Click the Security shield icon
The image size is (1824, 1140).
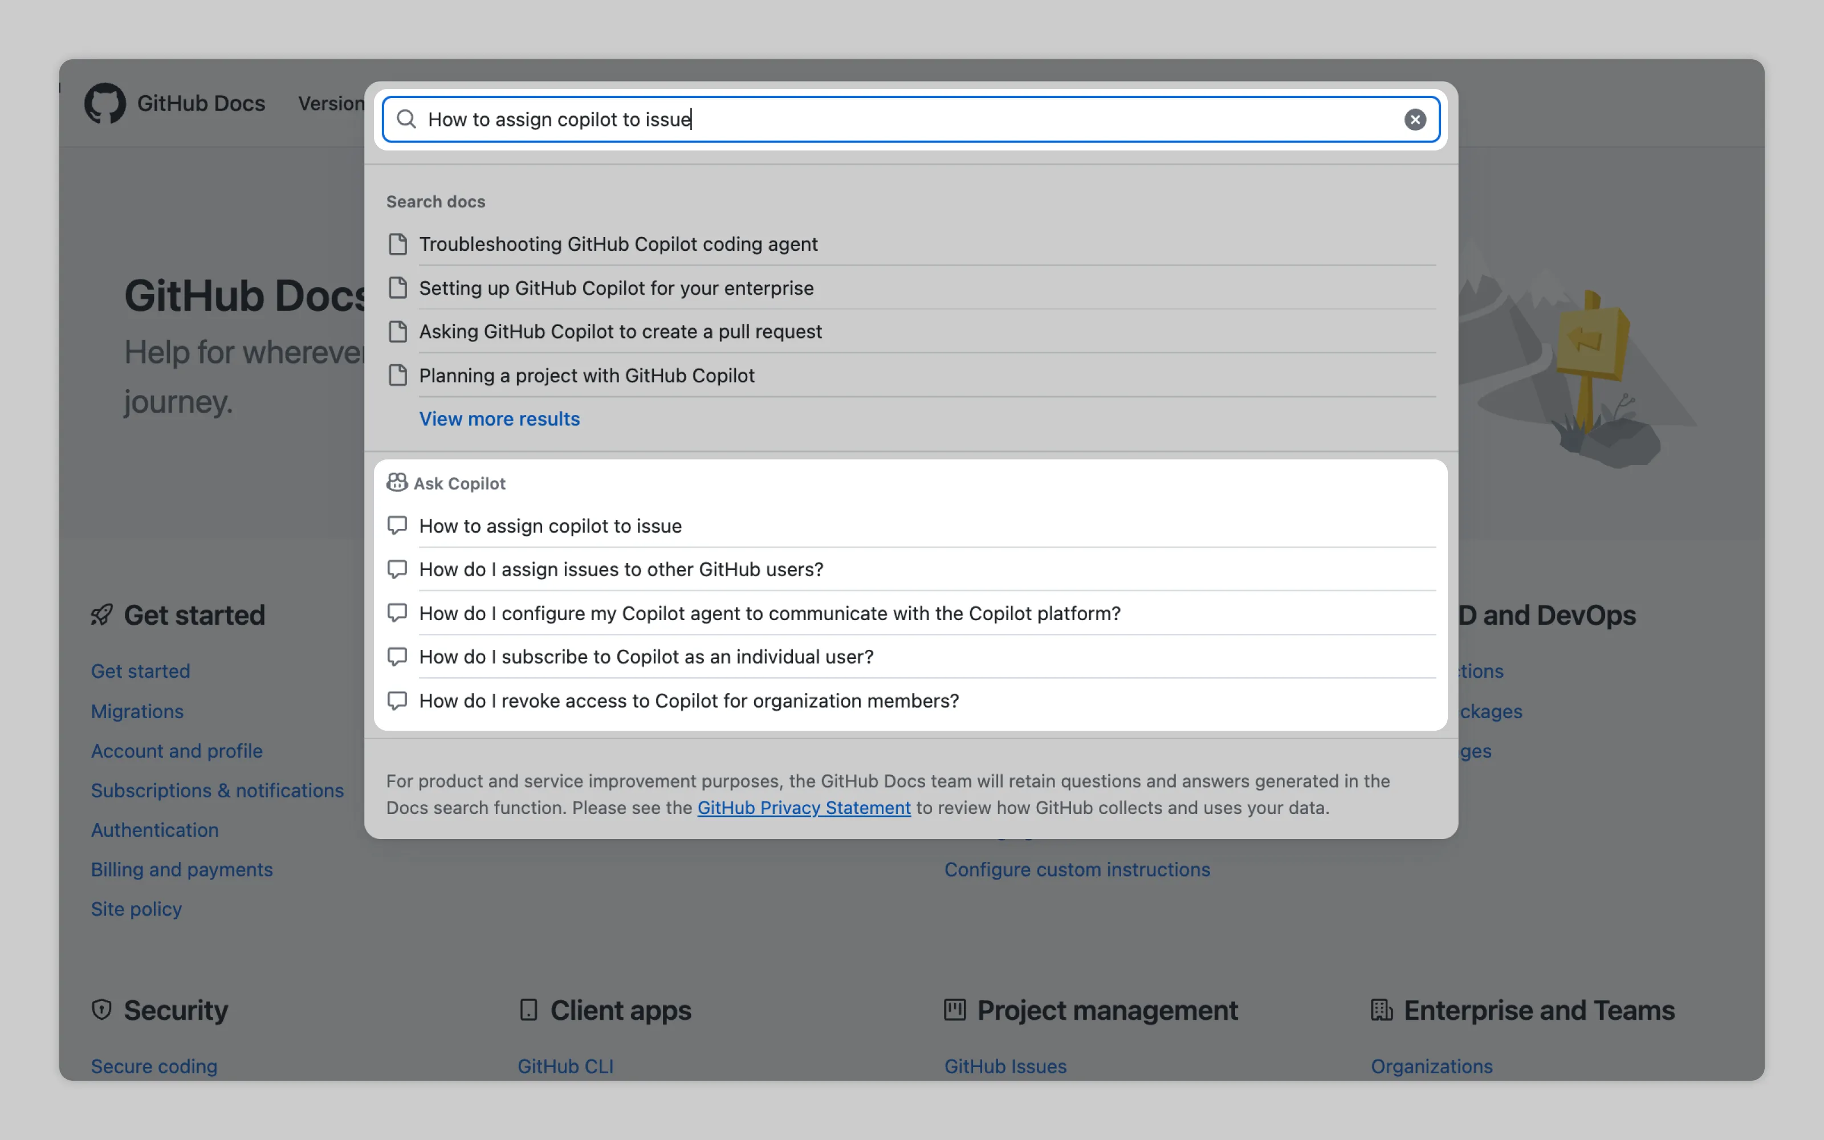[102, 1009]
